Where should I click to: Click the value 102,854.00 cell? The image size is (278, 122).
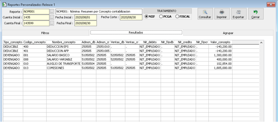point(221,63)
